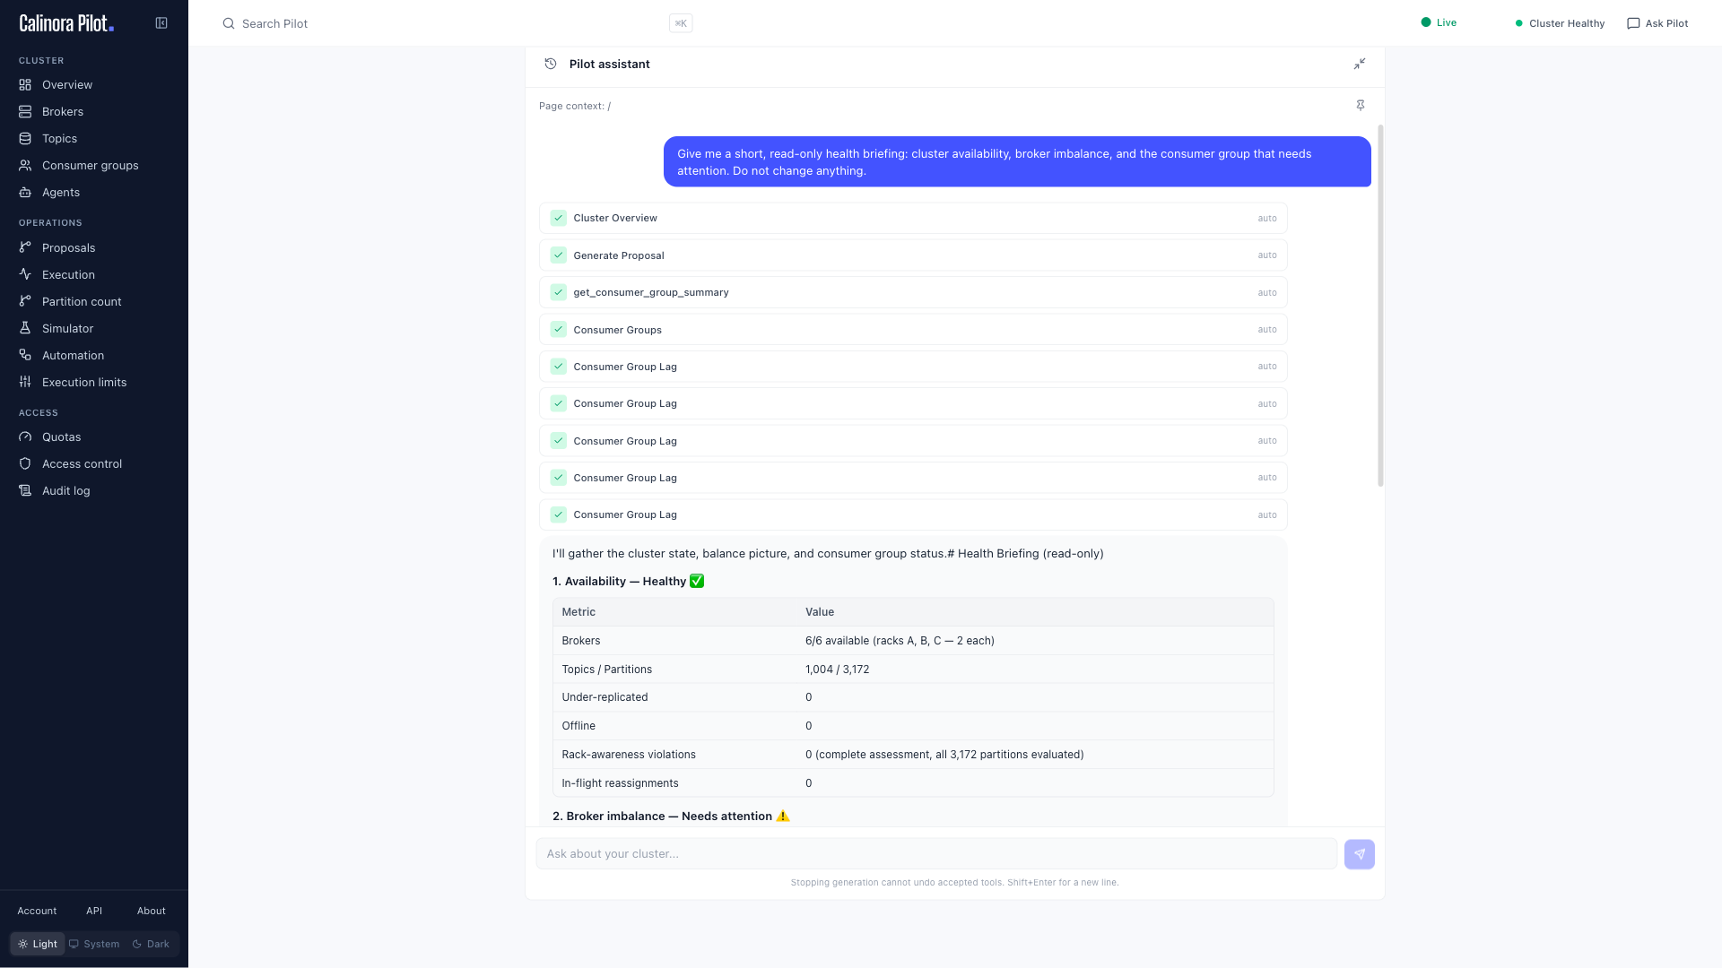Pin the page context
1722x968 pixels.
pyautogui.click(x=1361, y=106)
